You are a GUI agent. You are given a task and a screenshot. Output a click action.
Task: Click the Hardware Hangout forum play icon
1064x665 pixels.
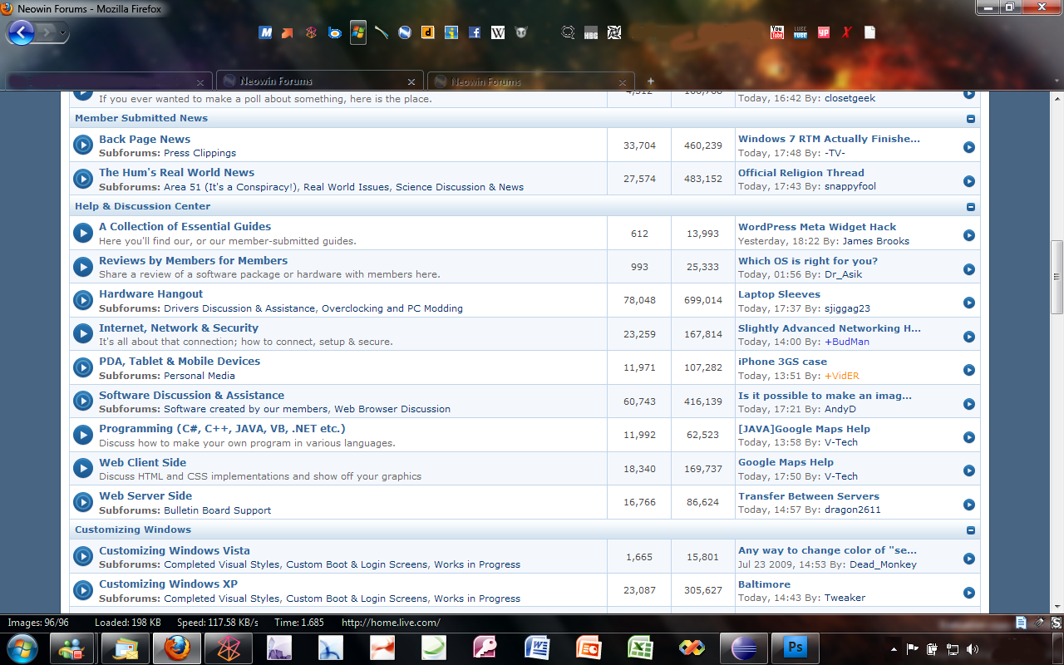82,302
